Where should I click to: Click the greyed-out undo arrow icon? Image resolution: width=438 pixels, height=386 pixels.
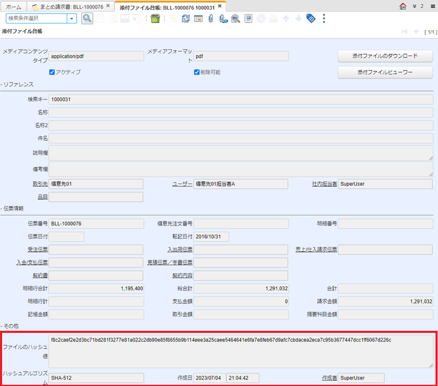click(173, 18)
